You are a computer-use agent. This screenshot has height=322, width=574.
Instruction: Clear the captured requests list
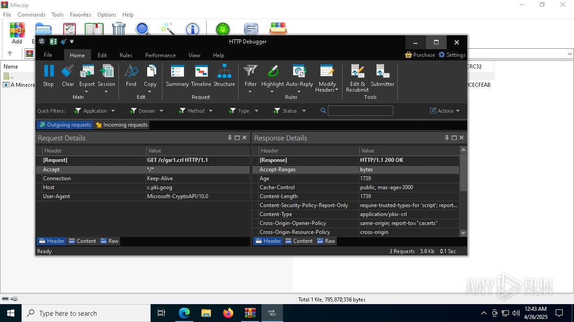coord(68,71)
